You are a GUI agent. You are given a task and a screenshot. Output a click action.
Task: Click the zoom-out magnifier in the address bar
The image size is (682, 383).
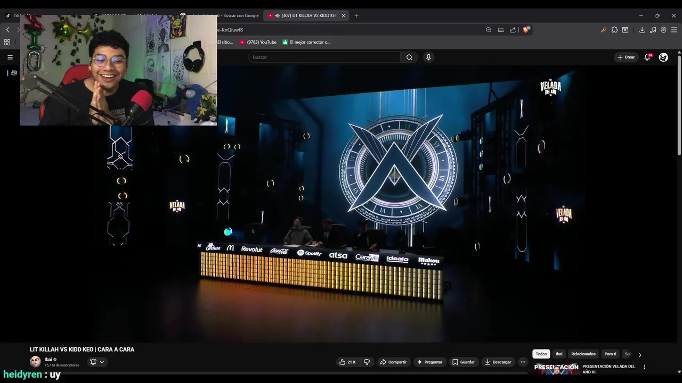489,30
